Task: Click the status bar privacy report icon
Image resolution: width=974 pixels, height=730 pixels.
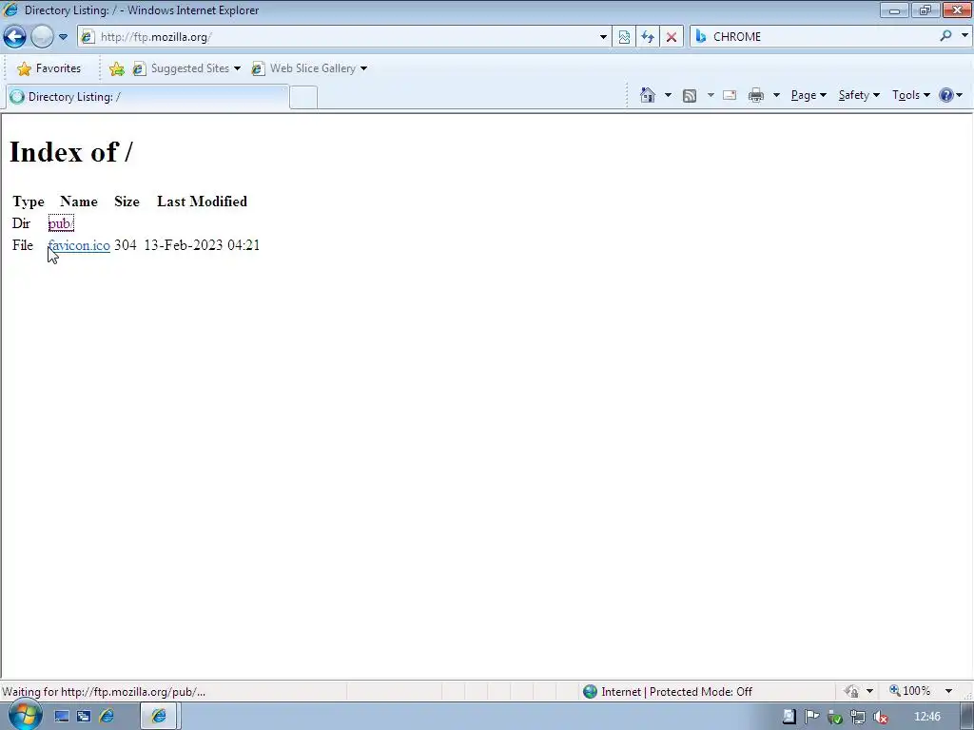Action: click(851, 691)
